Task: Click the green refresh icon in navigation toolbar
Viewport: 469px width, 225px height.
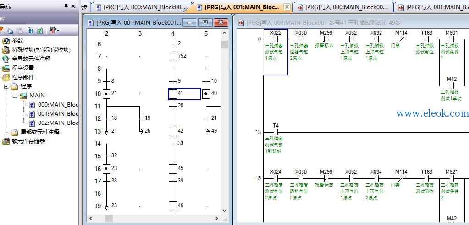Action: point(40,31)
